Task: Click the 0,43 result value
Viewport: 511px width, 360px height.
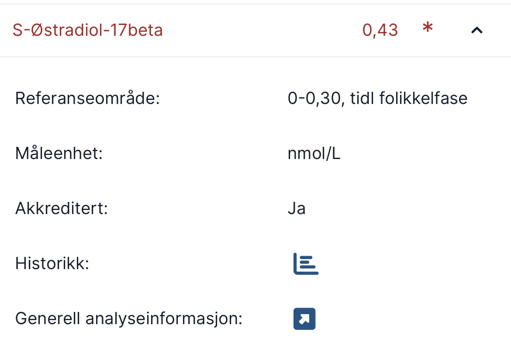Action: pos(380,31)
